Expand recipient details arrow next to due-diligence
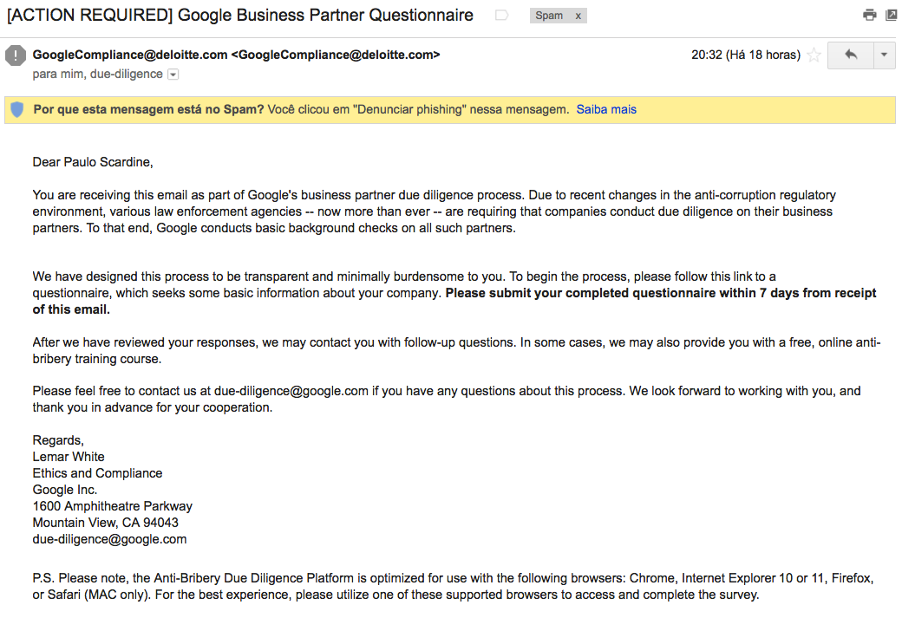 click(x=173, y=75)
